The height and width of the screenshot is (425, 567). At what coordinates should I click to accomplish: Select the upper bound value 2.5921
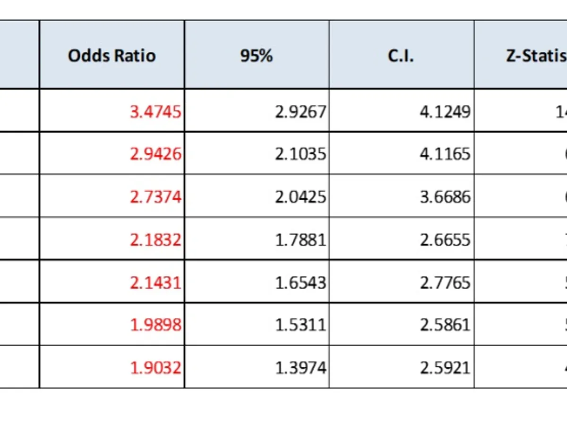(x=445, y=367)
